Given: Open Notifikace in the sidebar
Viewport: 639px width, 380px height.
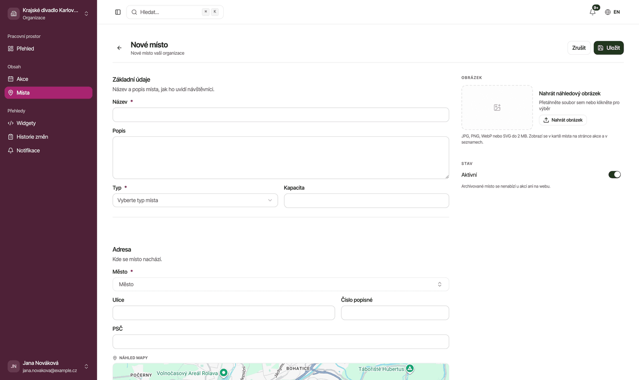Looking at the screenshot, I should point(48,151).
